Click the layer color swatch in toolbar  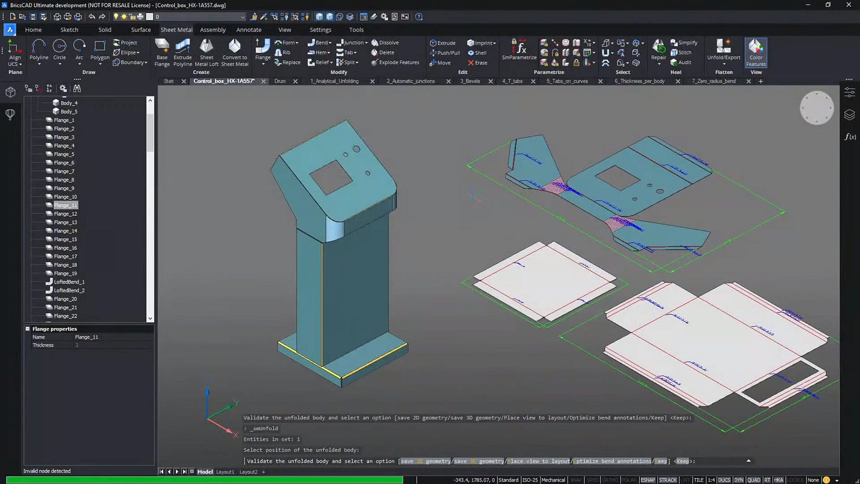coord(149,17)
